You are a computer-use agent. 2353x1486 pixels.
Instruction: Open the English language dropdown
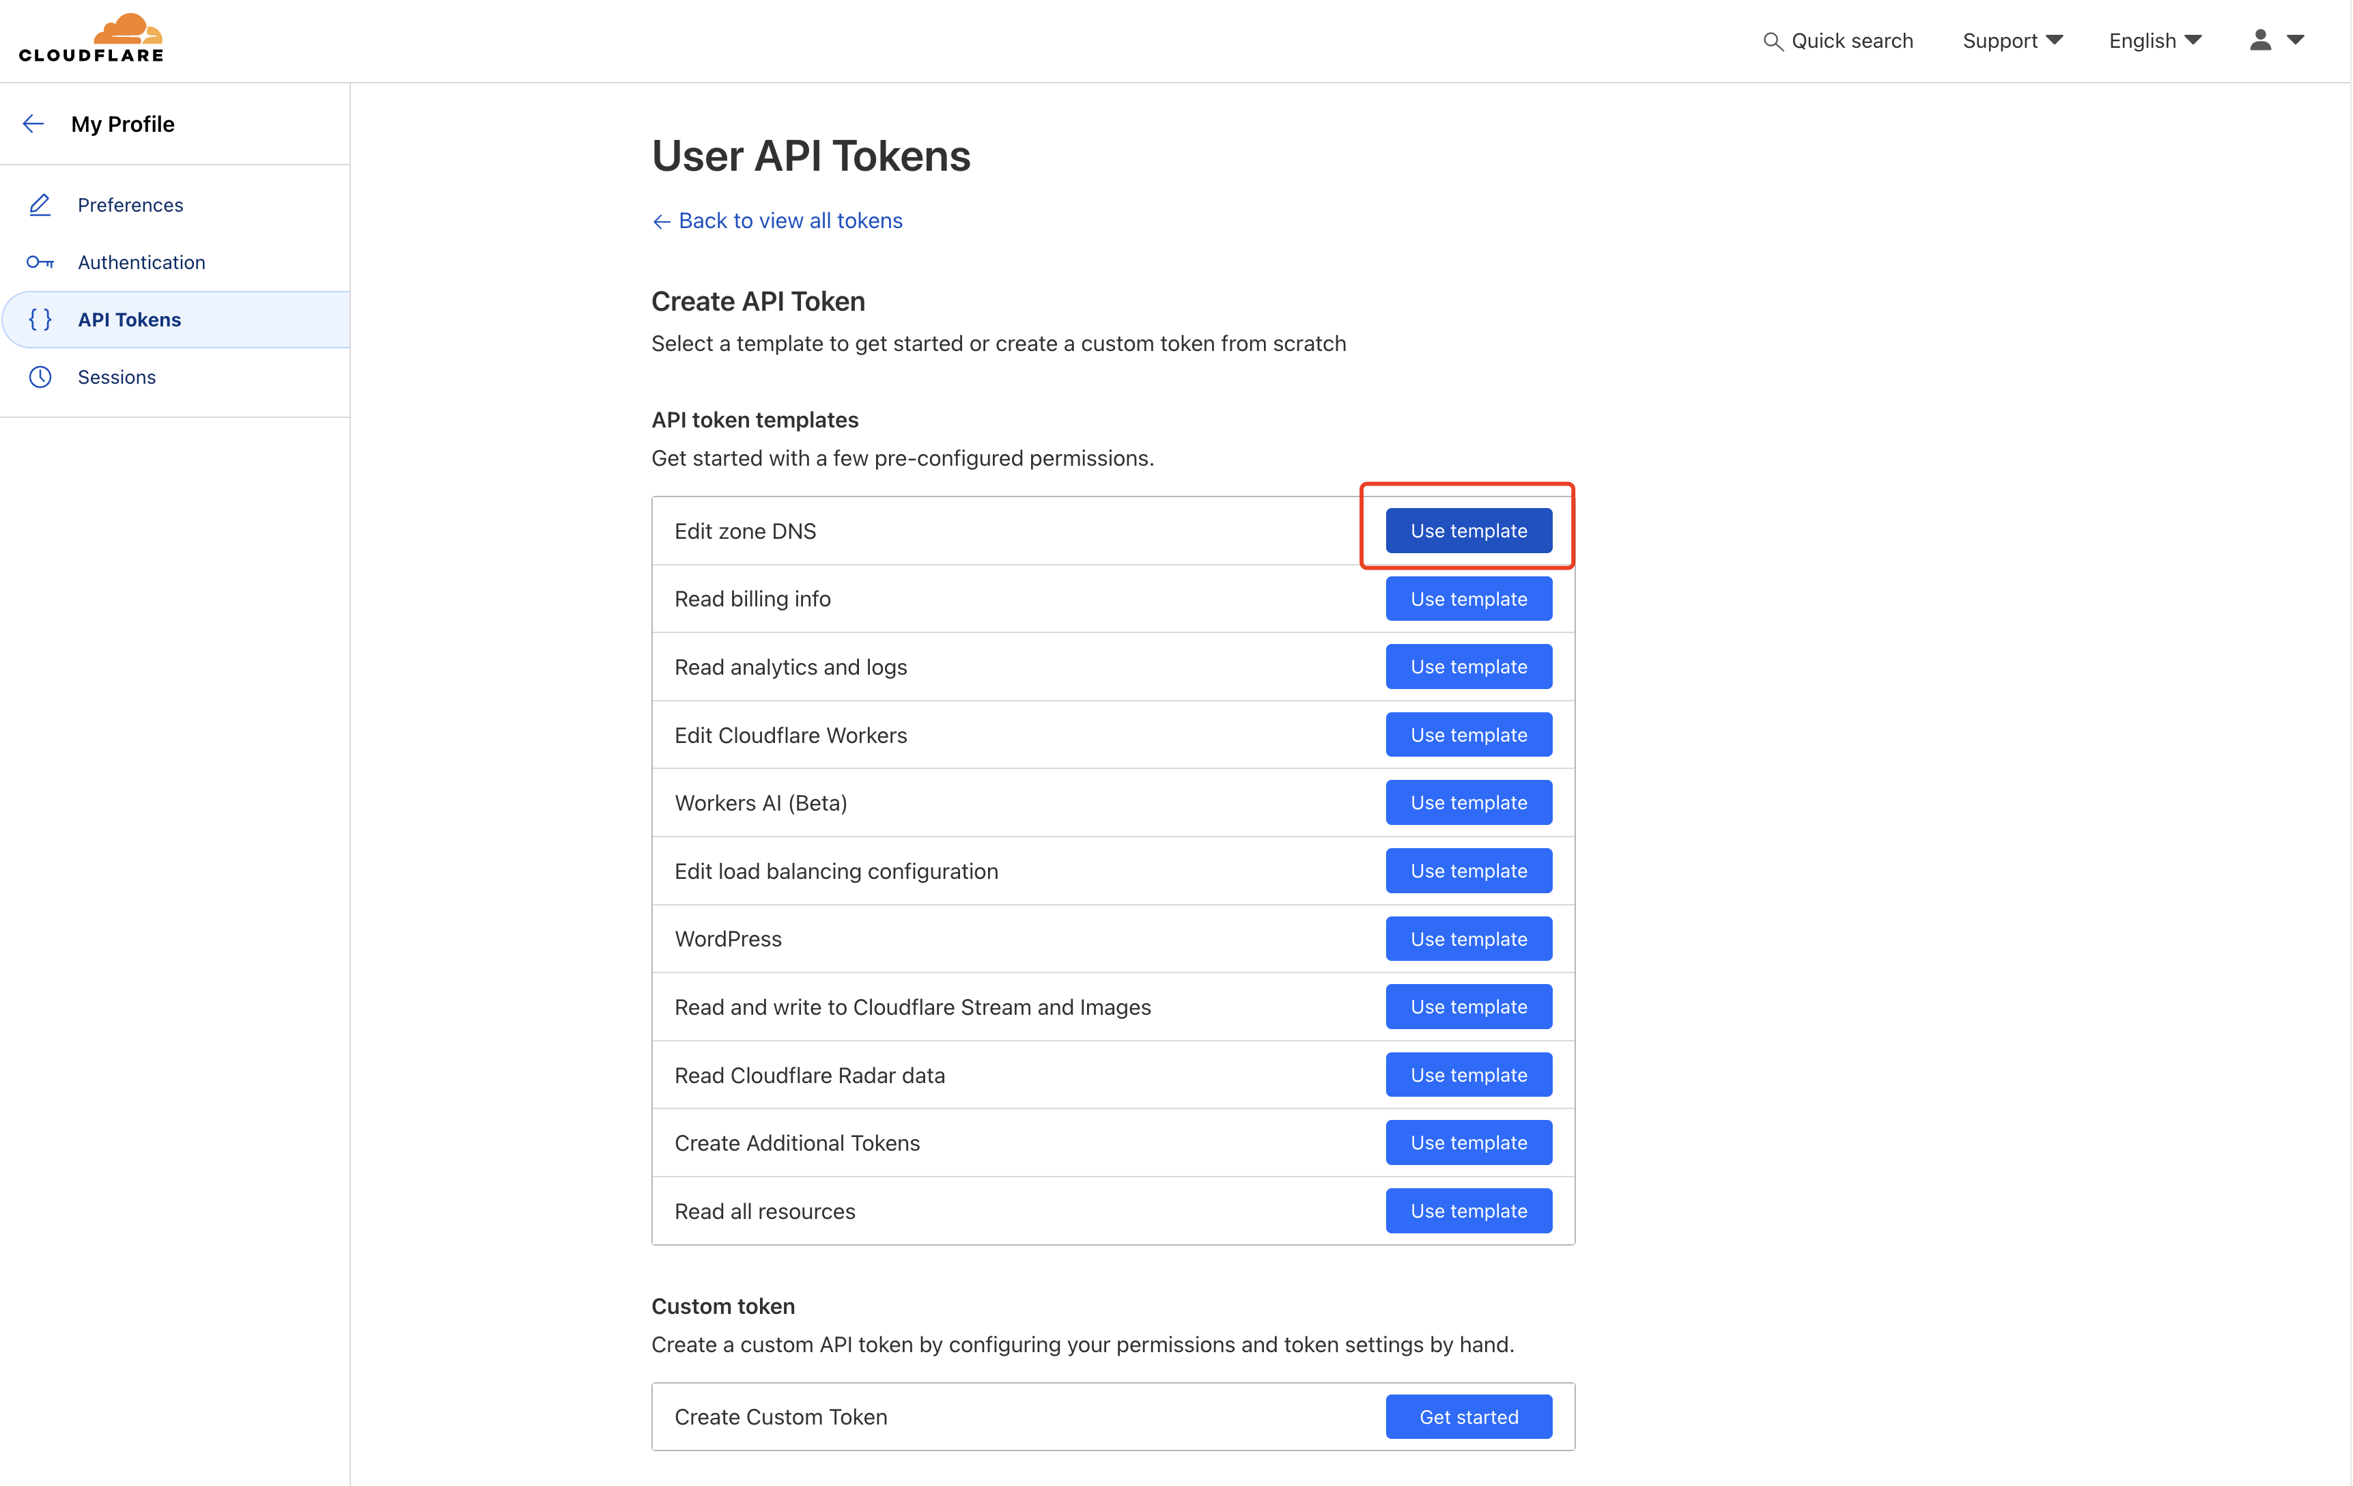[x=2154, y=41]
